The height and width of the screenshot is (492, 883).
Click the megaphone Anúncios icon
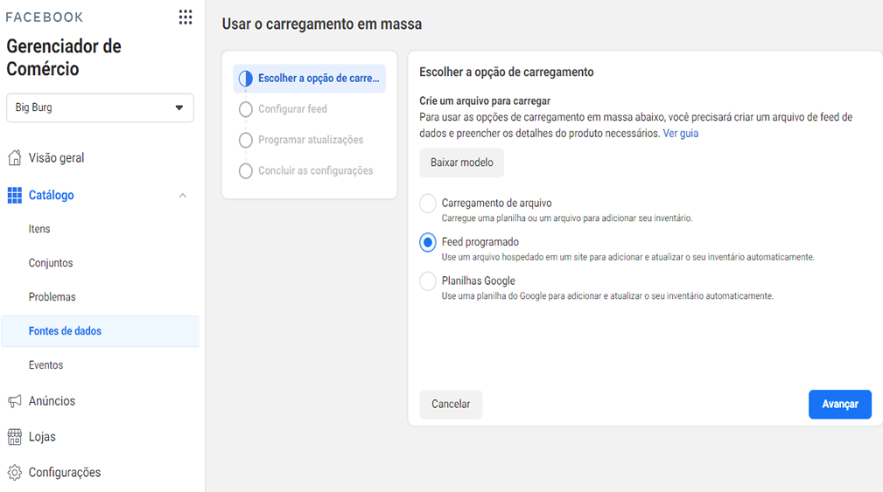tap(15, 401)
